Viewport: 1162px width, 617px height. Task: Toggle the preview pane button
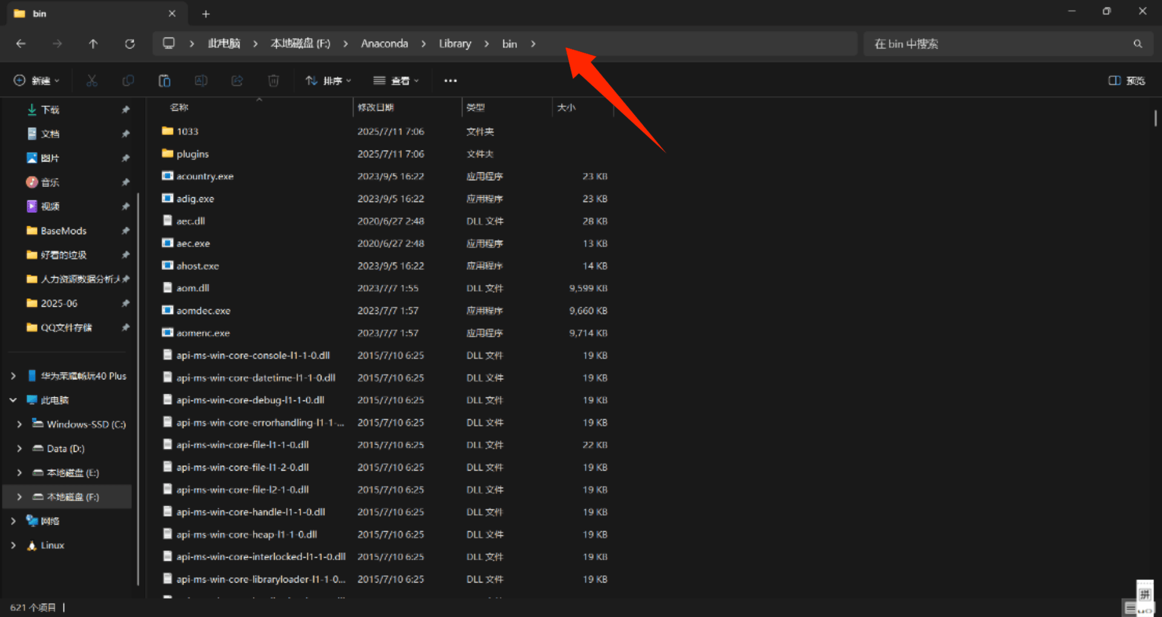1126,80
